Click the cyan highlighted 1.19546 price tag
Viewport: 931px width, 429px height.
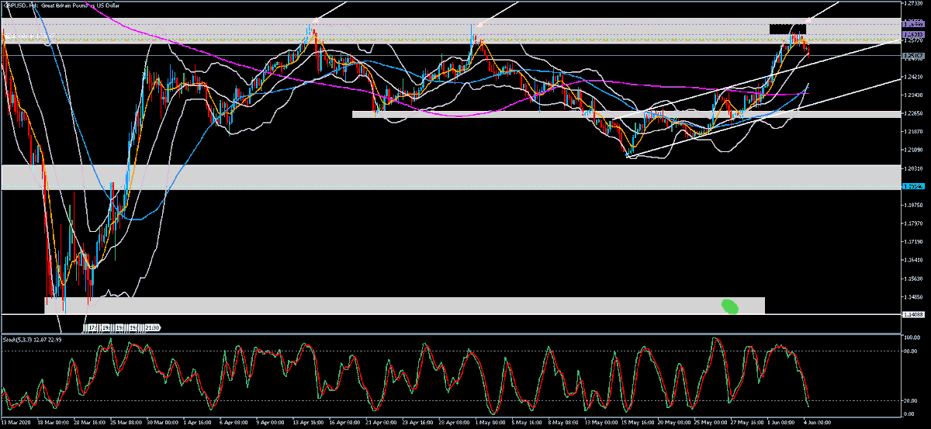(913, 186)
